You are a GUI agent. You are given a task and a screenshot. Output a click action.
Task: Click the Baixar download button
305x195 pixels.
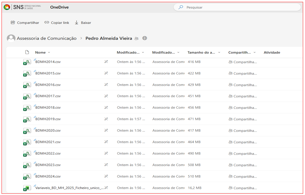(83, 23)
